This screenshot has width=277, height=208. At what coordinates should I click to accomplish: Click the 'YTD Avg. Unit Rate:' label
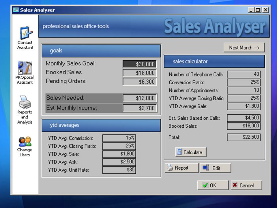[68, 170]
